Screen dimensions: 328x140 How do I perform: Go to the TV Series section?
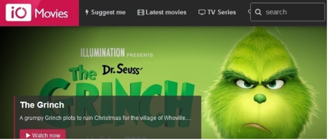[x=217, y=12]
